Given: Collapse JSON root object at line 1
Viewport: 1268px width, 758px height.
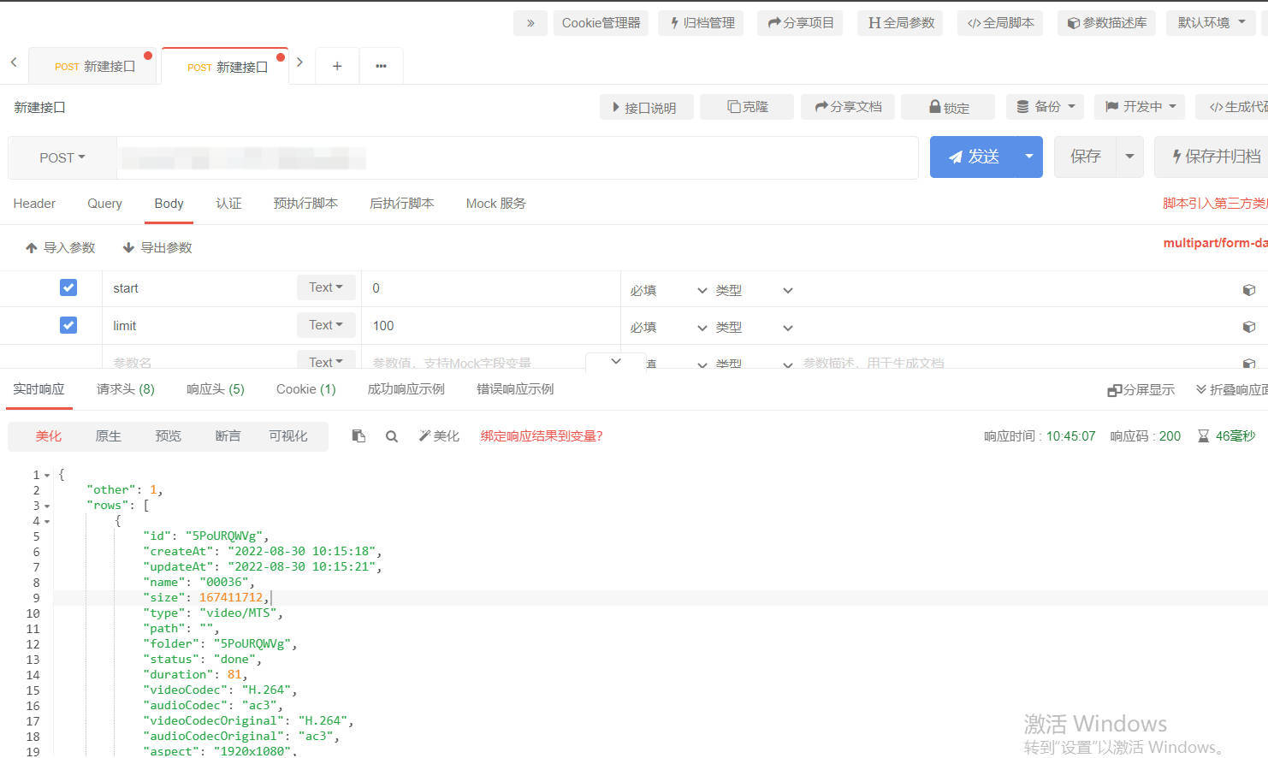Looking at the screenshot, I should click(47, 475).
